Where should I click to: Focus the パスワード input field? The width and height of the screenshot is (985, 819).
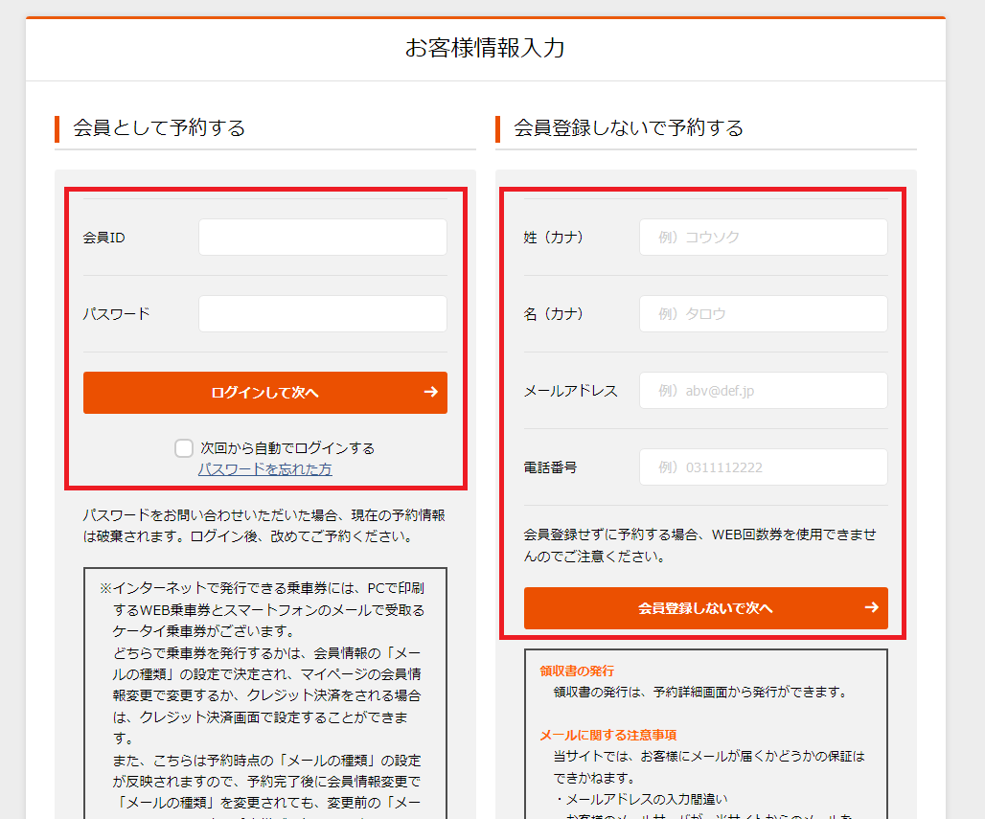[323, 313]
